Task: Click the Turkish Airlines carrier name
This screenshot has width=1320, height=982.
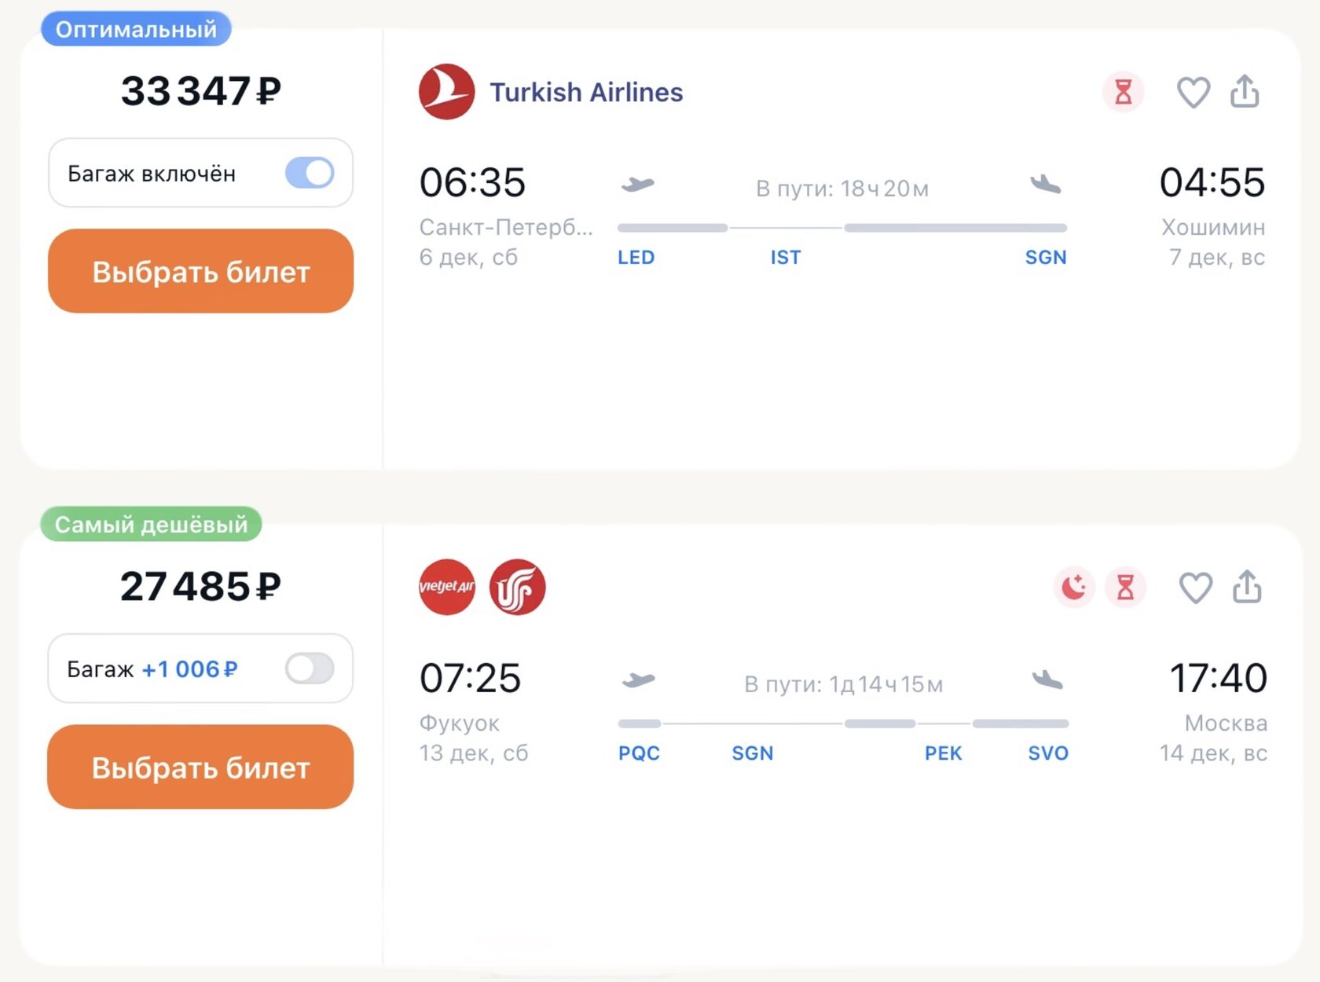Action: [586, 93]
